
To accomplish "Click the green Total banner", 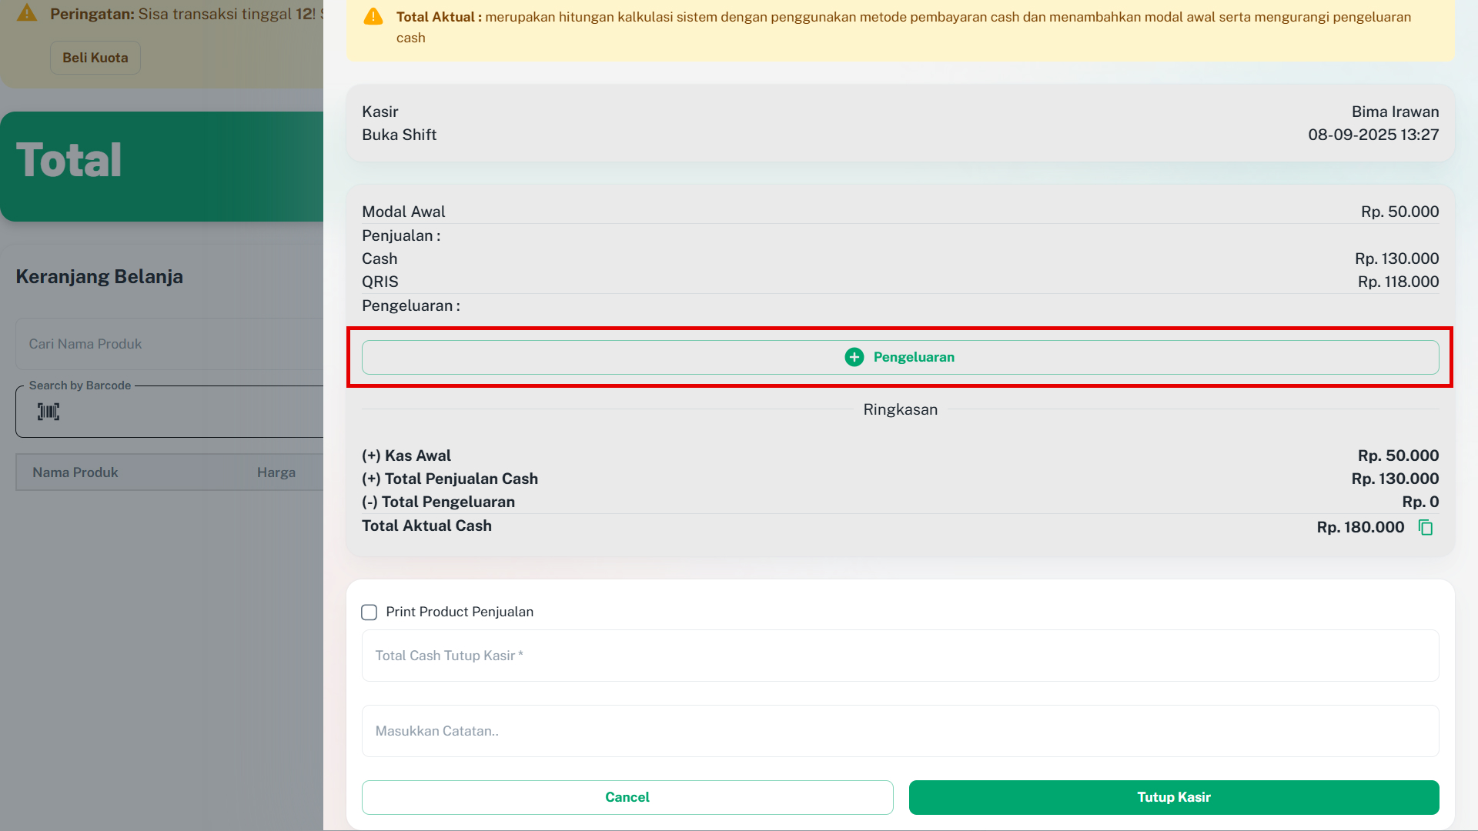I will point(162,165).
